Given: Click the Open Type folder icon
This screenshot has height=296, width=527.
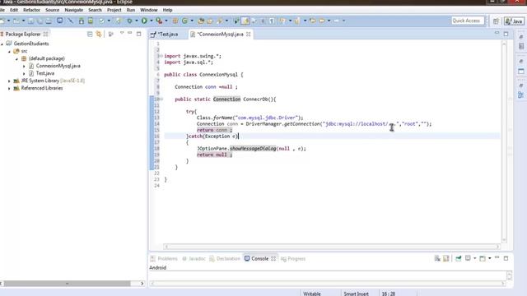Looking at the screenshot, I should tap(201, 21).
